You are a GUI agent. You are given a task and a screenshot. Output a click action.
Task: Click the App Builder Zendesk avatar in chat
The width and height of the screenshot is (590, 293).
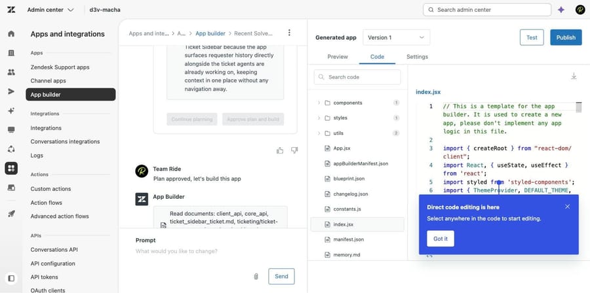pyautogui.click(x=142, y=199)
